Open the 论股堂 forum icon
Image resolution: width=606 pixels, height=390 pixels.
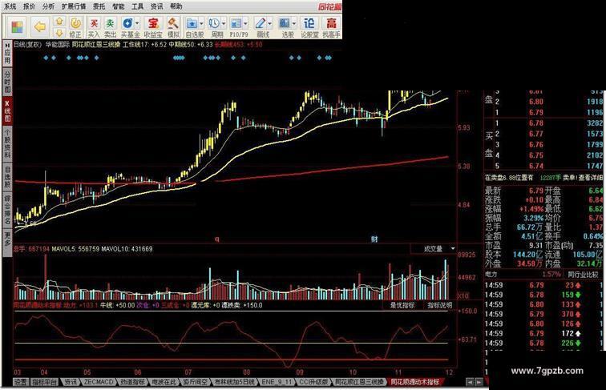click(309, 23)
